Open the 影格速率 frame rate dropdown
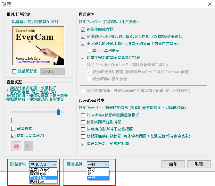The height and width of the screenshot is (186, 215). (x=43, y=165)
